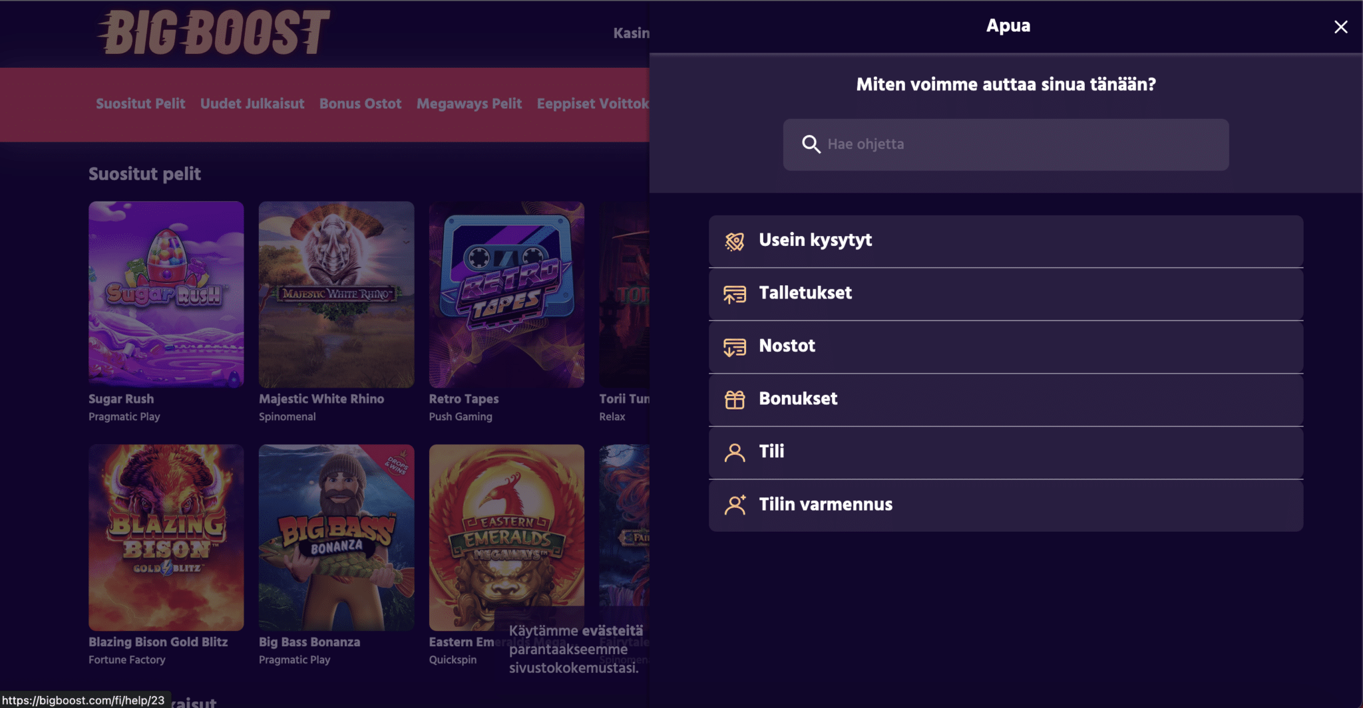Click the rocket icon beside Usein kysytyt

point(735,241)
